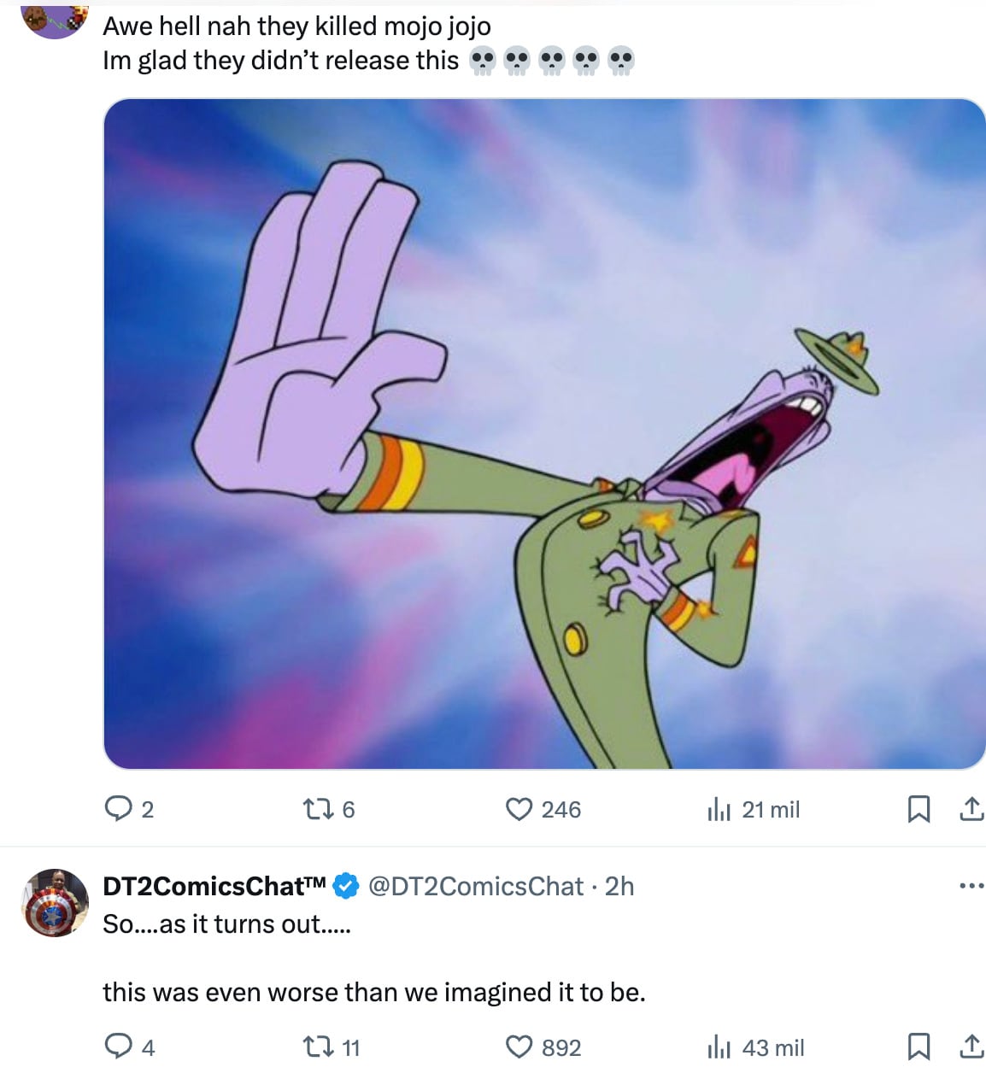The width and height of the screenshot is (986, 1073).
Task: Open repost menu showing 11 reposts
Action: click(x=318, y=1047)
